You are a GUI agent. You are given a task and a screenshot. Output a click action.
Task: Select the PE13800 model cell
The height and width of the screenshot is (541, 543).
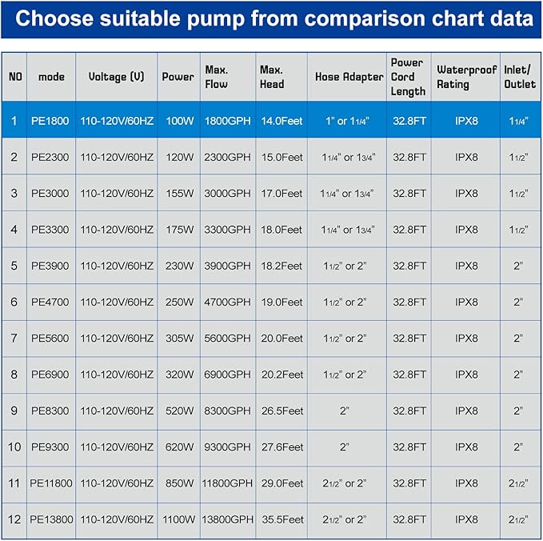coord(52,519)
